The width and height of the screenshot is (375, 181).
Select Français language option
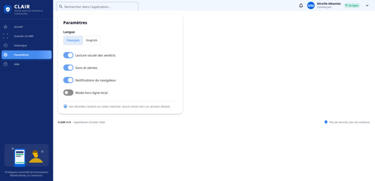(x=73, y=40)
